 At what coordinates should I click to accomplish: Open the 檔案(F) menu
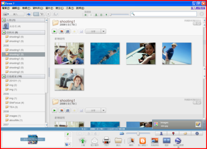tap(6, 8)
